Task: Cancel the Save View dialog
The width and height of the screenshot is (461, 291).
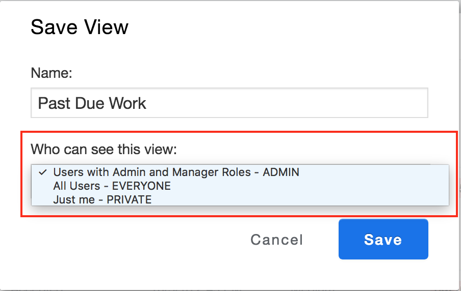Action: (277, 240)
